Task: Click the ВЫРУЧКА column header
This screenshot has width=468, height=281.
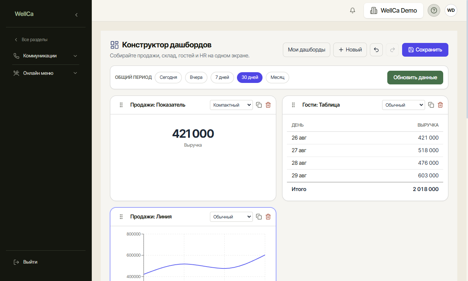Action: (428, 125)
